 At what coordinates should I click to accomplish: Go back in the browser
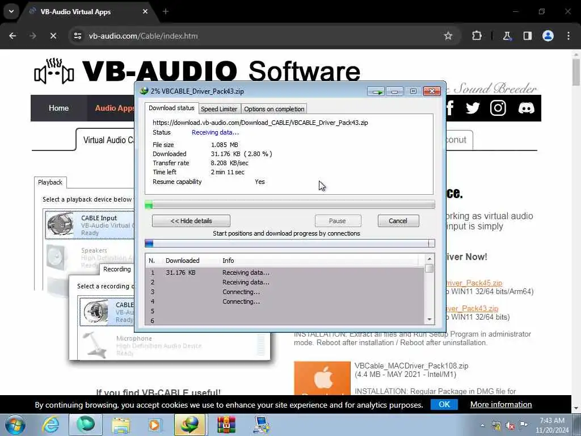(12, 36)
